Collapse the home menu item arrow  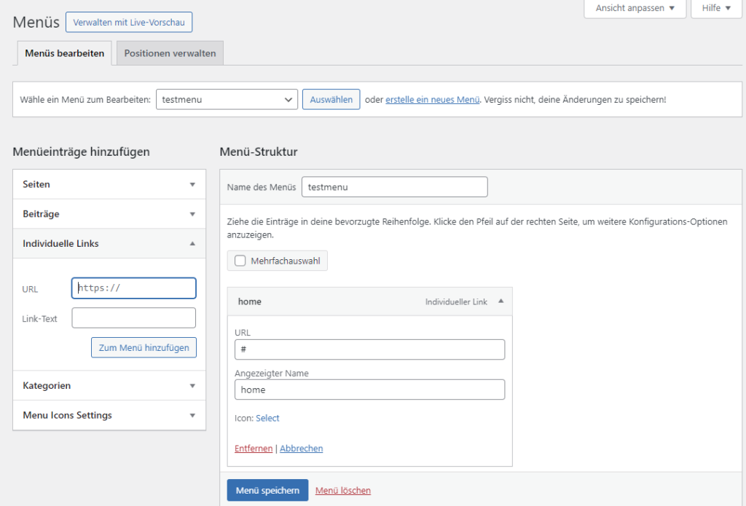coord(500,301)
